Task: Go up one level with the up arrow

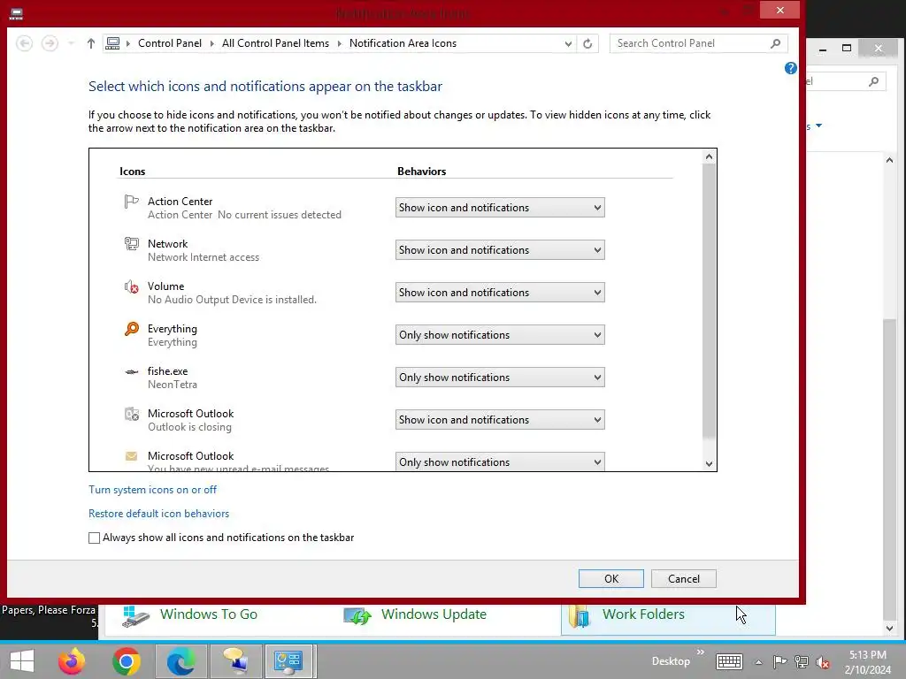Action: click(x=91, y=43)
